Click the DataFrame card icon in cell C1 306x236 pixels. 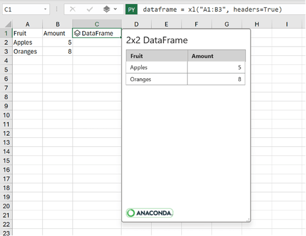(77, 33)
